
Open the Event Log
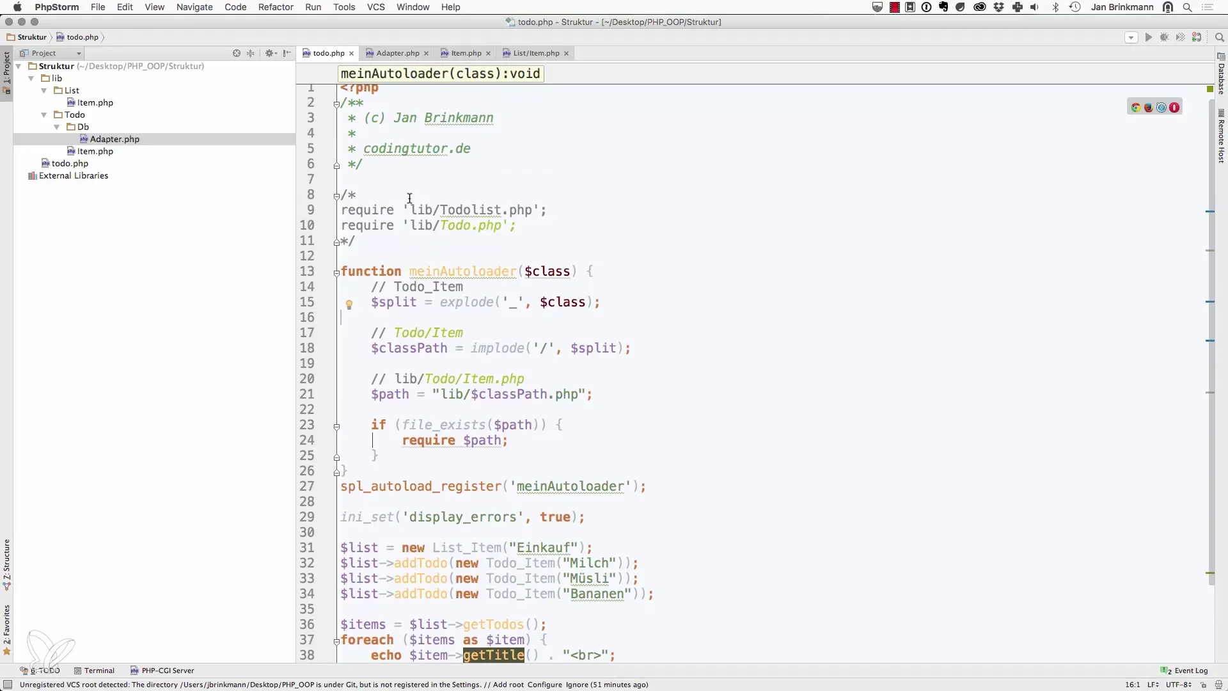click(1185, 671)
